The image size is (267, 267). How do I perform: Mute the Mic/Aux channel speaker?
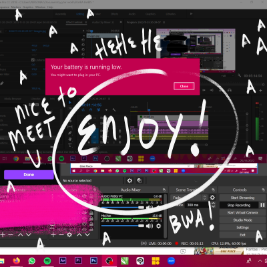click(150, 226)
